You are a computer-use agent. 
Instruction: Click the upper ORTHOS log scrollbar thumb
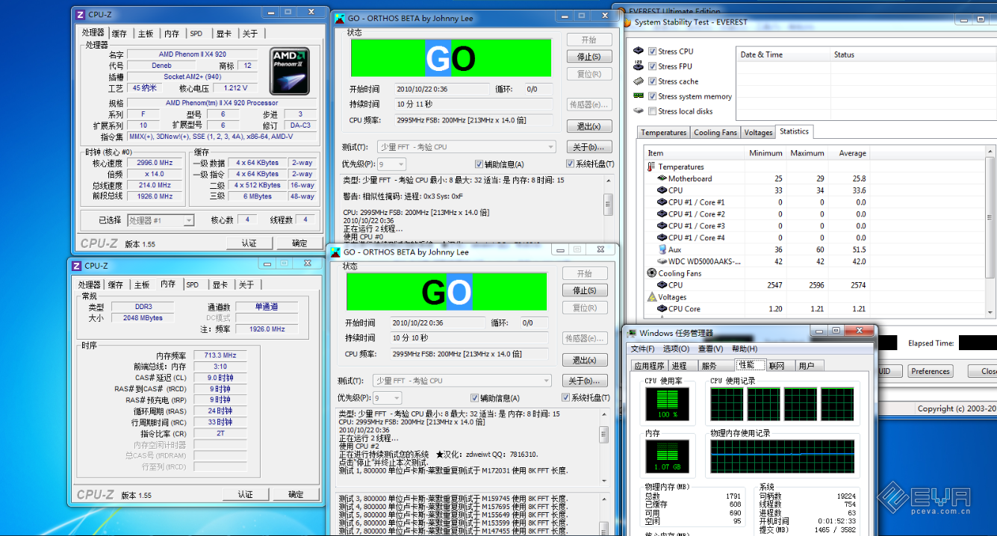pyautogui.click(x=608, y=205)
